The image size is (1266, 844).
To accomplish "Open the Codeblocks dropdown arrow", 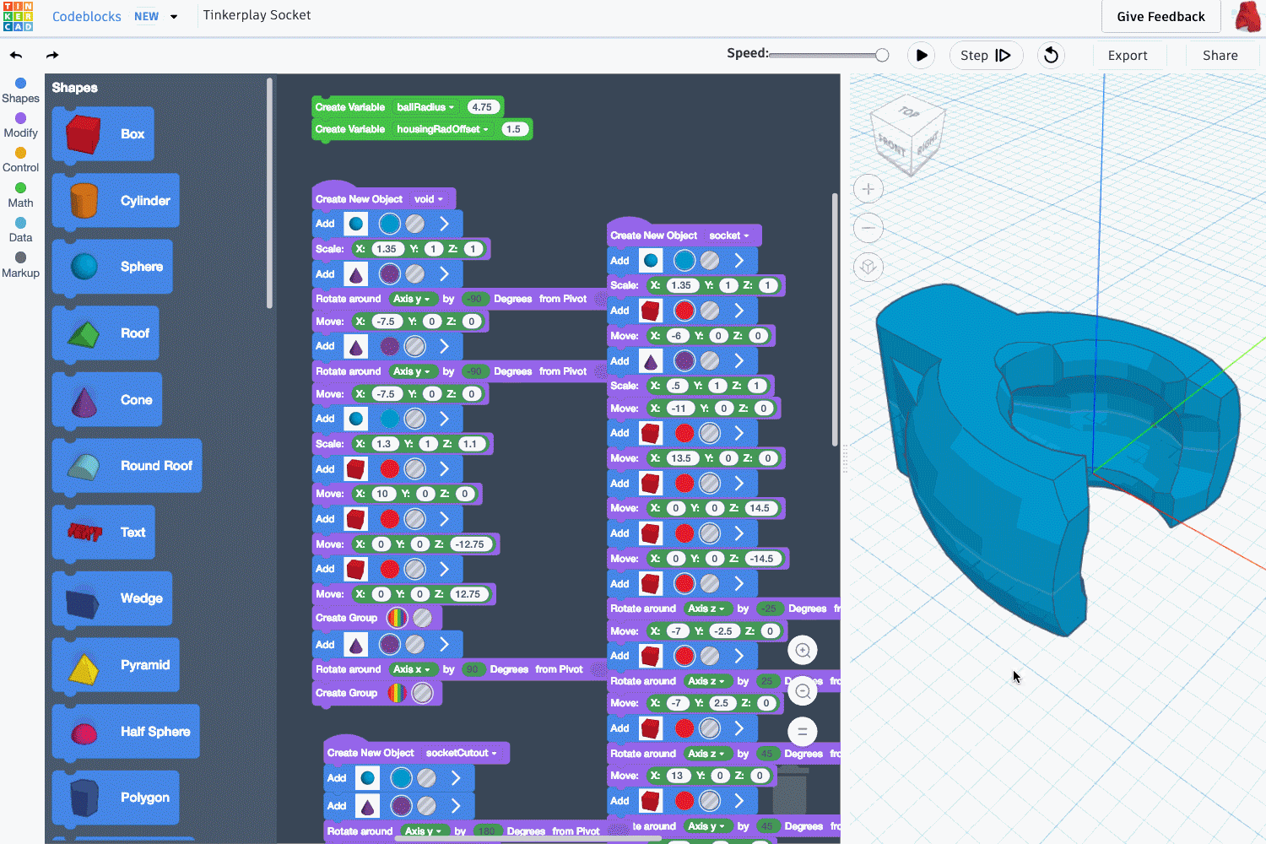I will [x=174, y=17].
